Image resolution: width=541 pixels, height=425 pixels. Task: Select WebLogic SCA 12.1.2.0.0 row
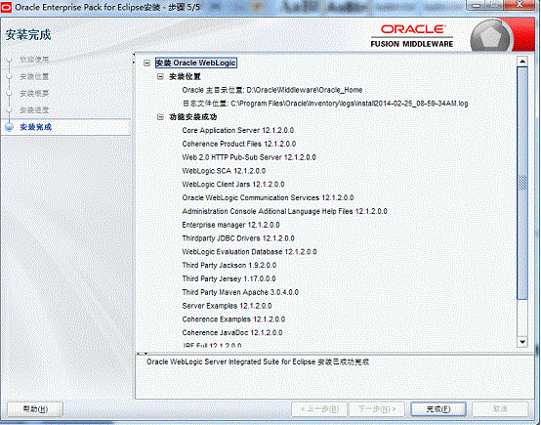[224, 171]
